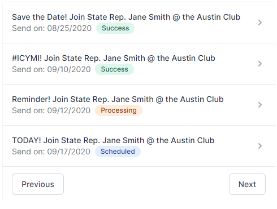This screenshot has height=209, width=277.
Task: Open the #ICYMI campaign title
Action: pyautogui.click(x=114, y=58)
